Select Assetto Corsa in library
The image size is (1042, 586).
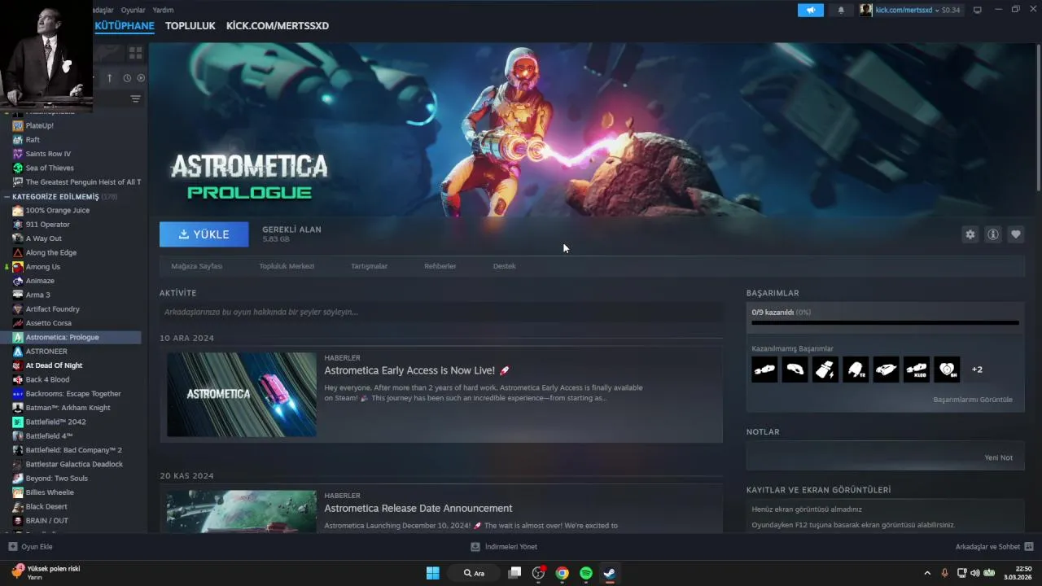tap(48, 323)
